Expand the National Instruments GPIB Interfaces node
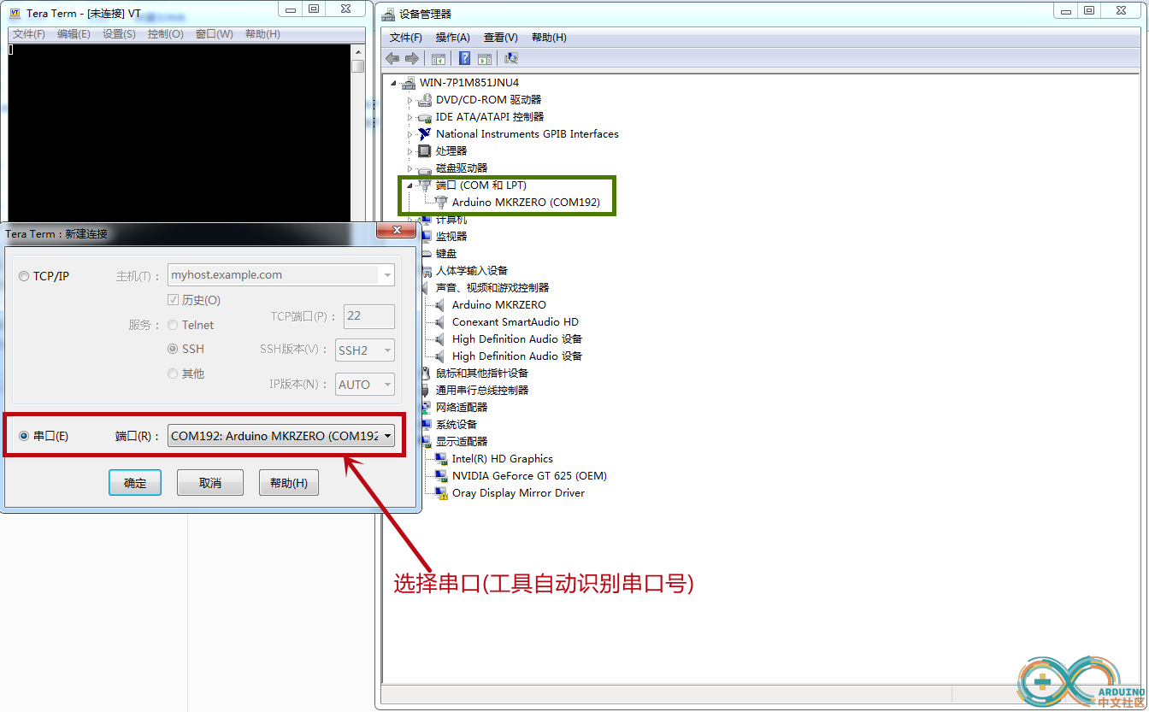 (x=410, y=134)
